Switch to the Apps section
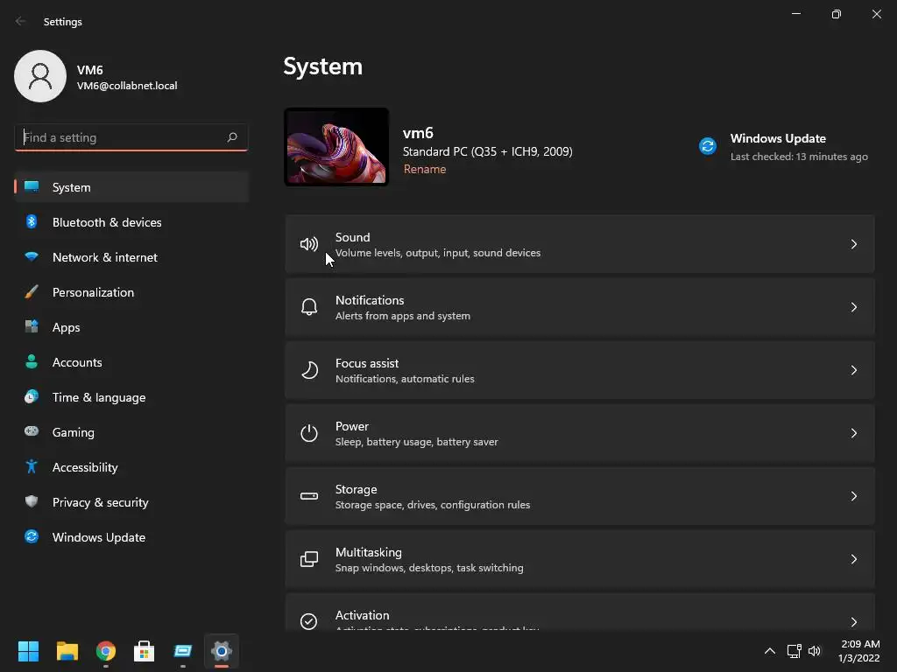The height and width of the screenshot is (672, 897). 131,327
